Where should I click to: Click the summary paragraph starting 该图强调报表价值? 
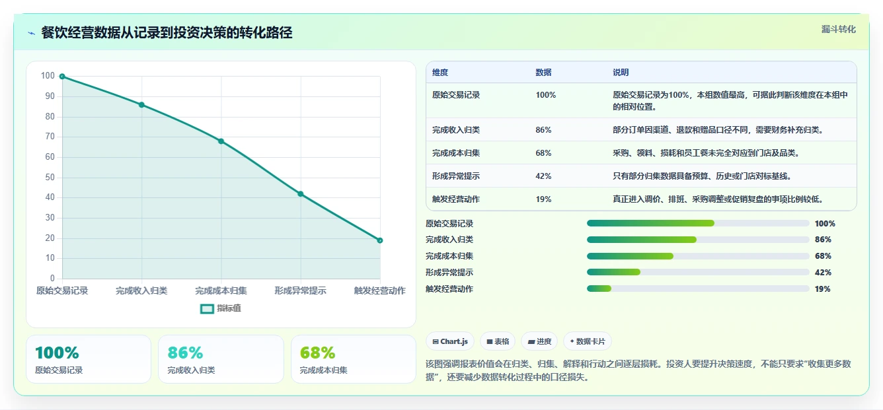pyautogui.click(x=638, y=370)
